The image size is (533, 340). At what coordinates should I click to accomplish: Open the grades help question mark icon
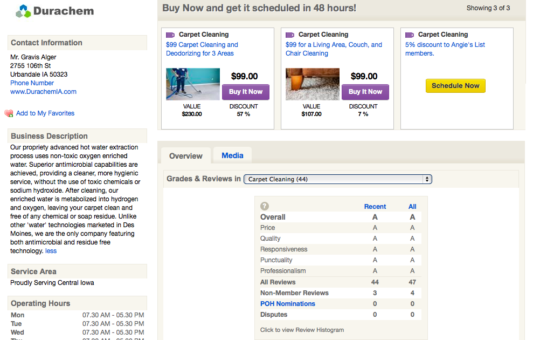point(265,206)
